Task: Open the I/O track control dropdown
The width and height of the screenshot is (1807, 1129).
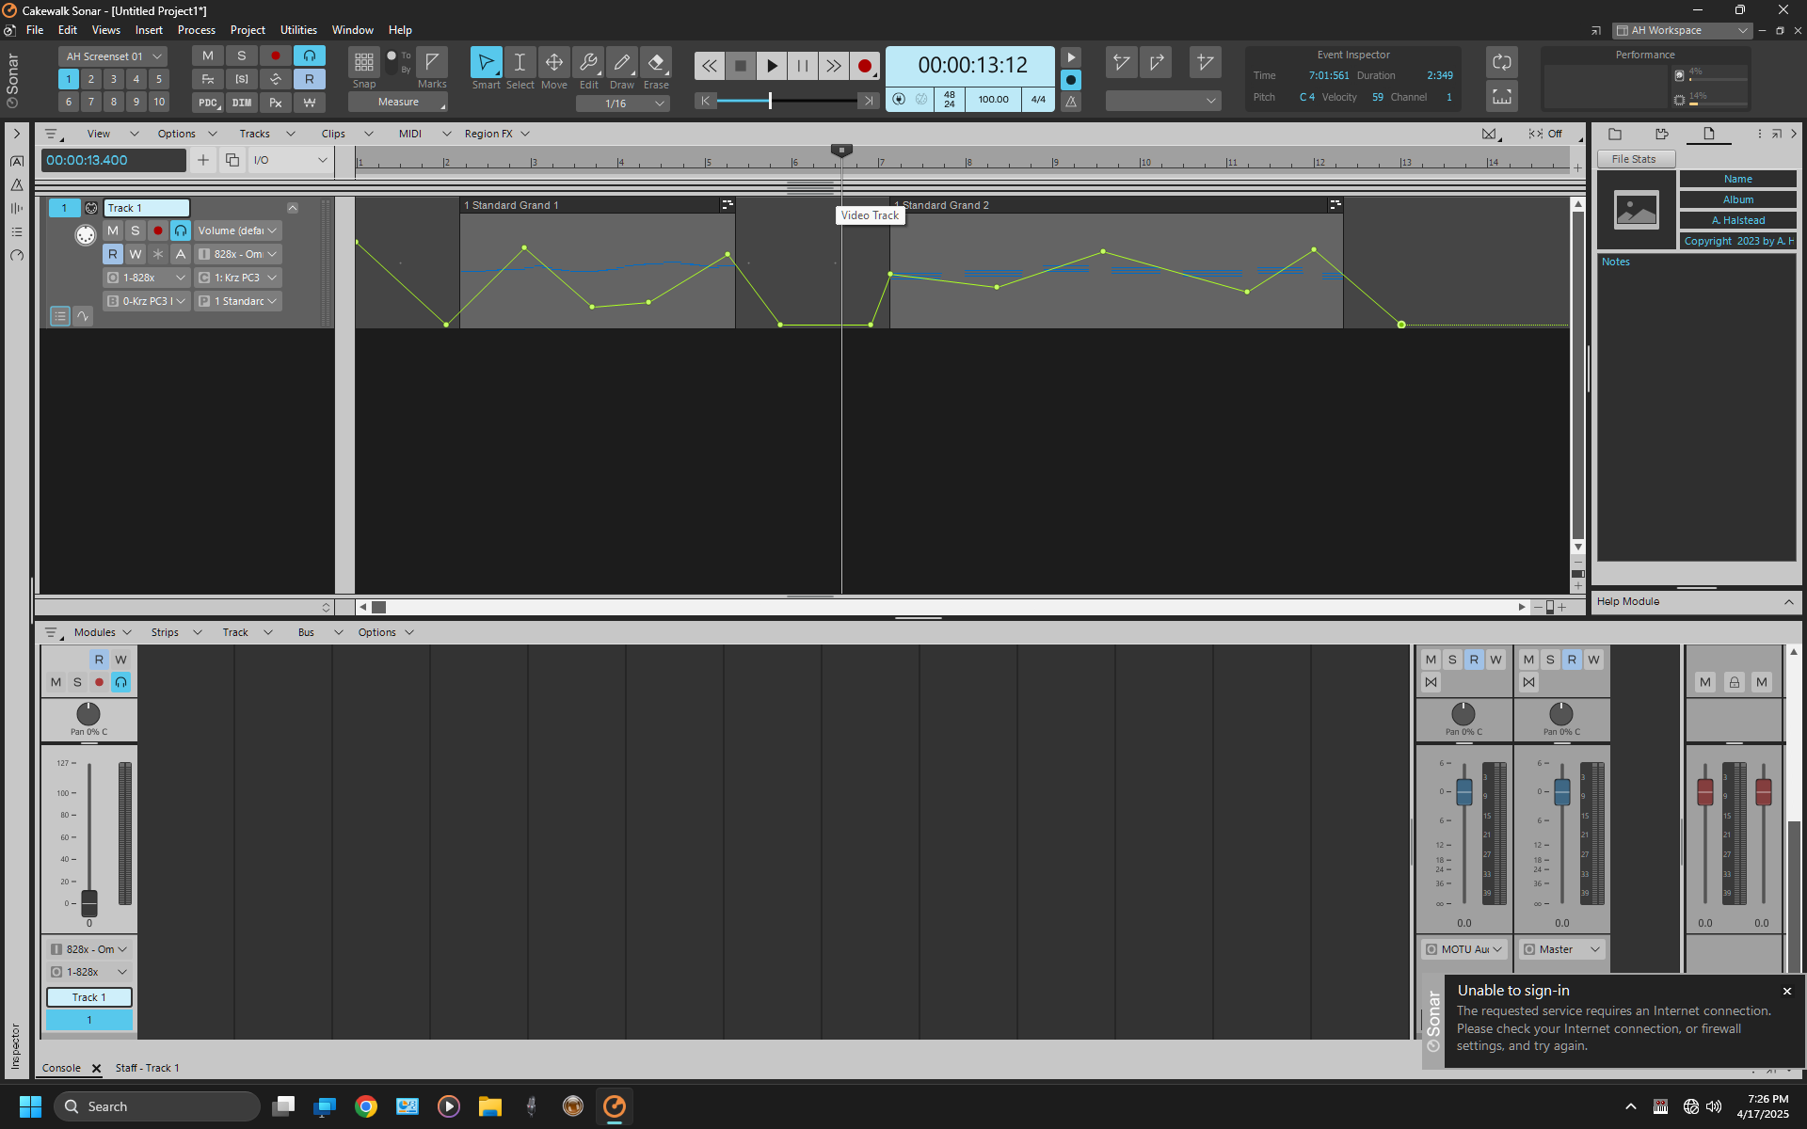Action: click(290, 160)
